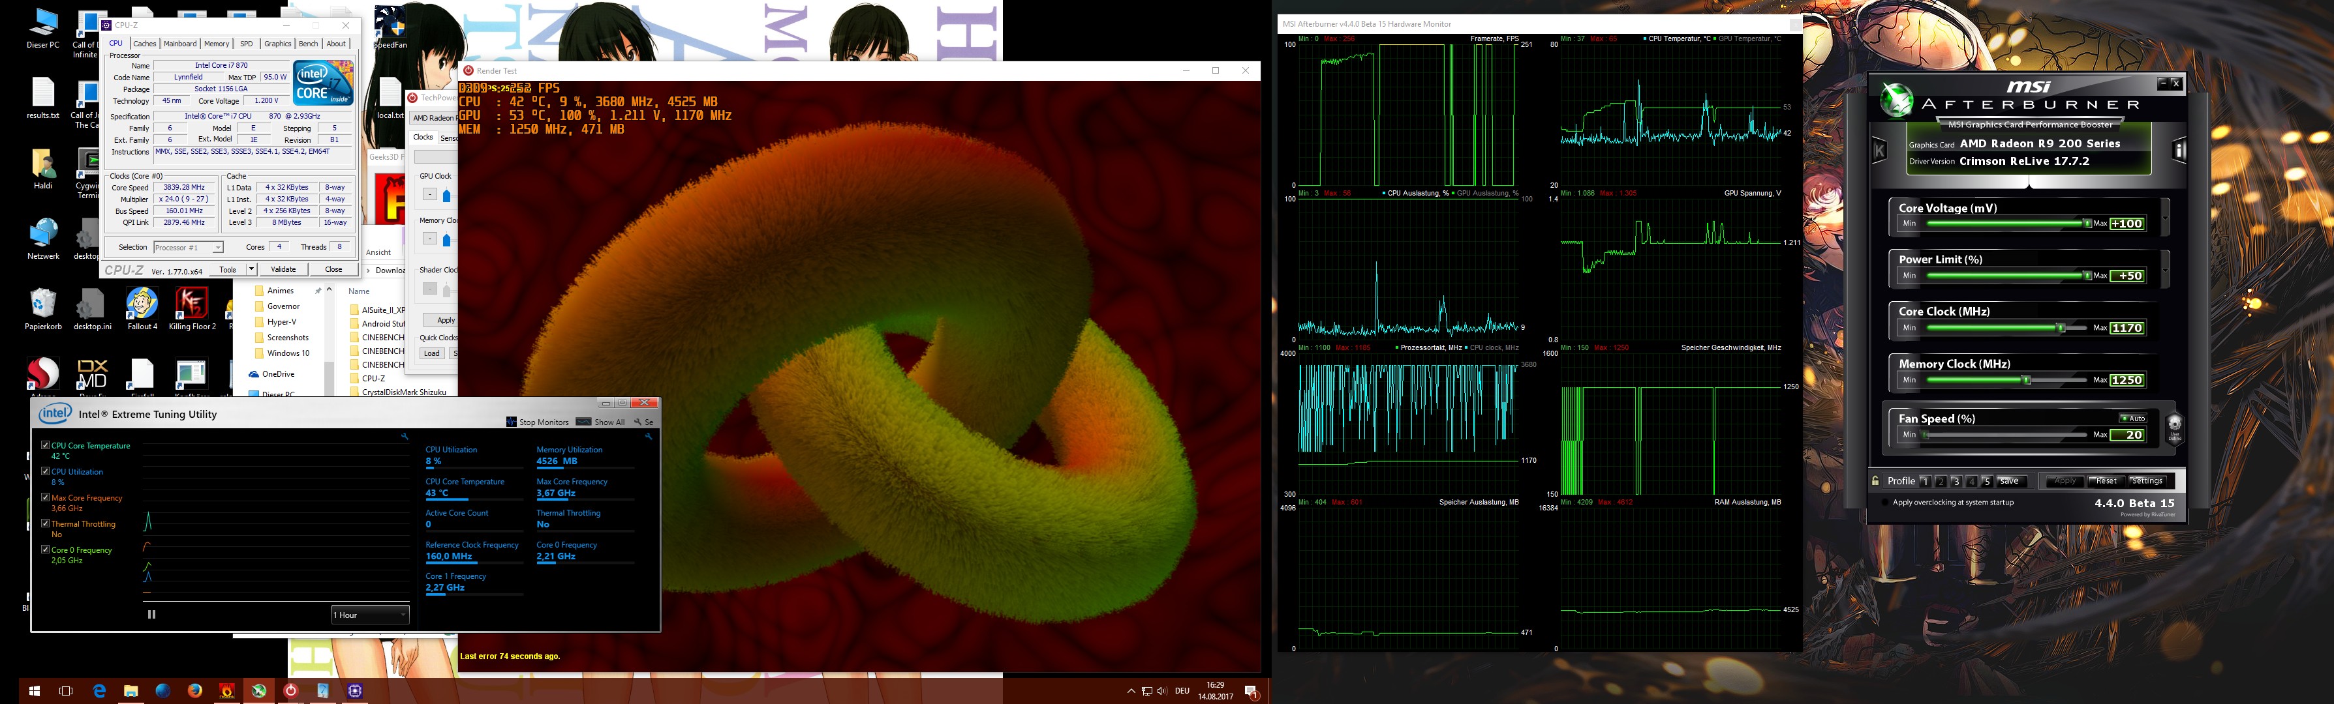Image resolution: width=2334 pixels, height=704 pixels.
Task: Open the Fallout 4 desktop shortcut
Action: 142,303
